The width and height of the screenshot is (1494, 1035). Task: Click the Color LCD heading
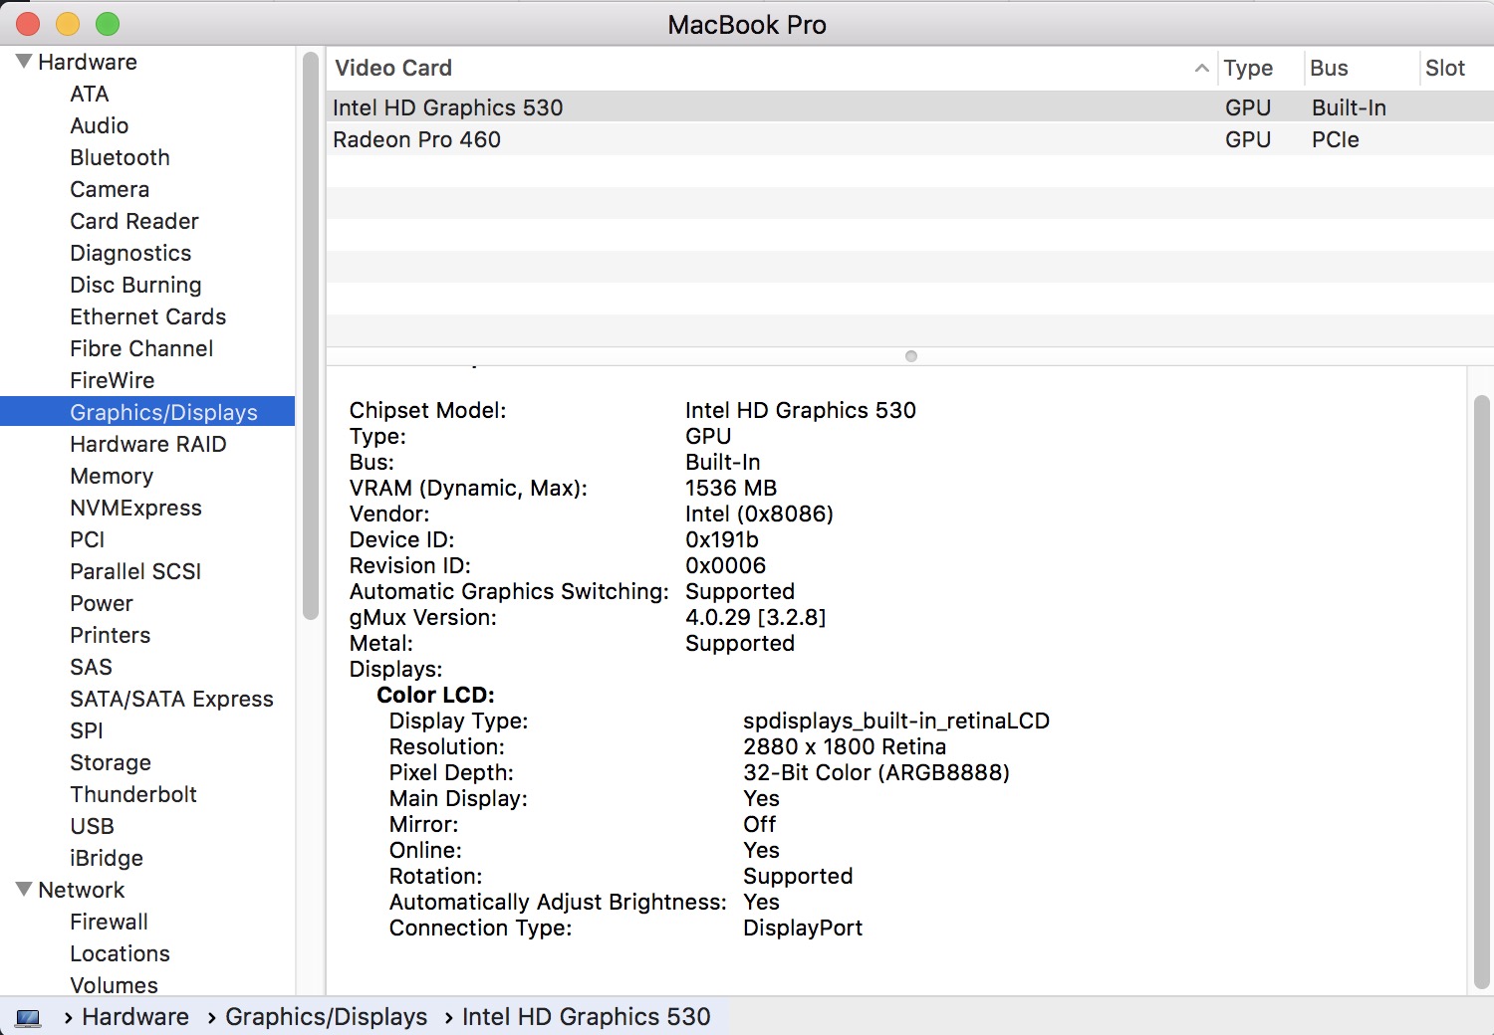[435, 695]
